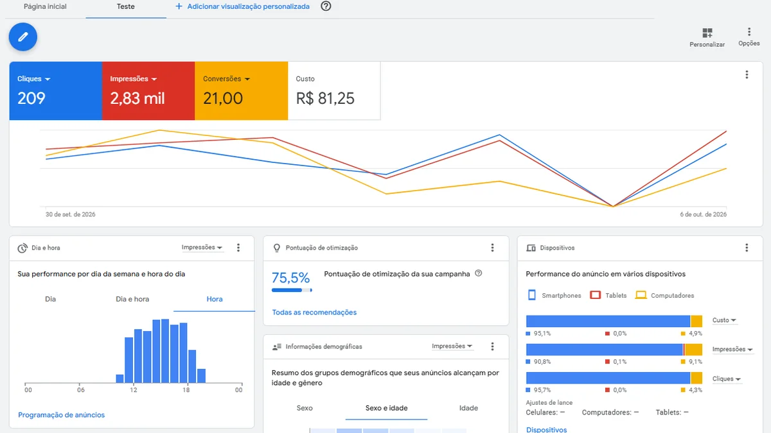Click the Dispositivos devices icon
The width and height of the screenshot is (771, 433).
531,248
